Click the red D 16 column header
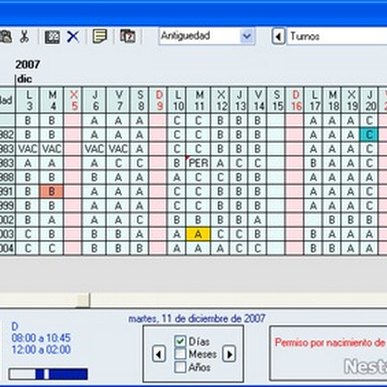This screenshot has width=387, height=387. click(x=295, y=100)
